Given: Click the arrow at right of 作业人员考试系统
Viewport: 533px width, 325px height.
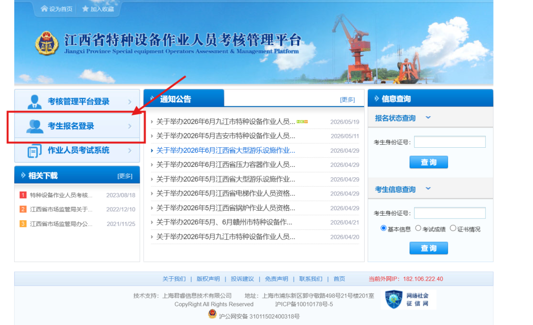Looking at the screenshot, I should point(130,151).
